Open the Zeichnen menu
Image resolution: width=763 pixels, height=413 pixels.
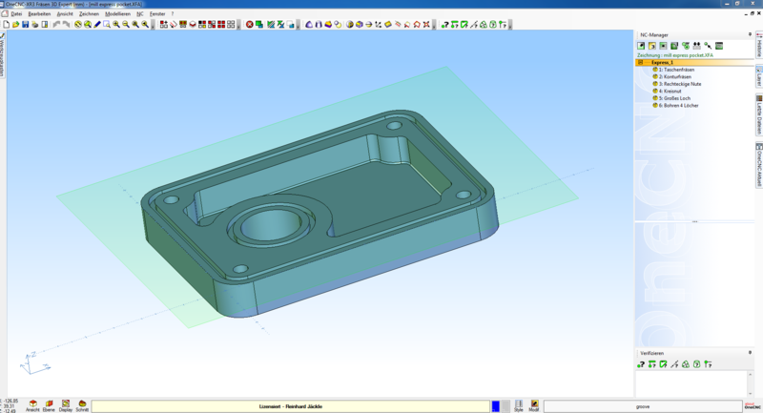[89, 14]
